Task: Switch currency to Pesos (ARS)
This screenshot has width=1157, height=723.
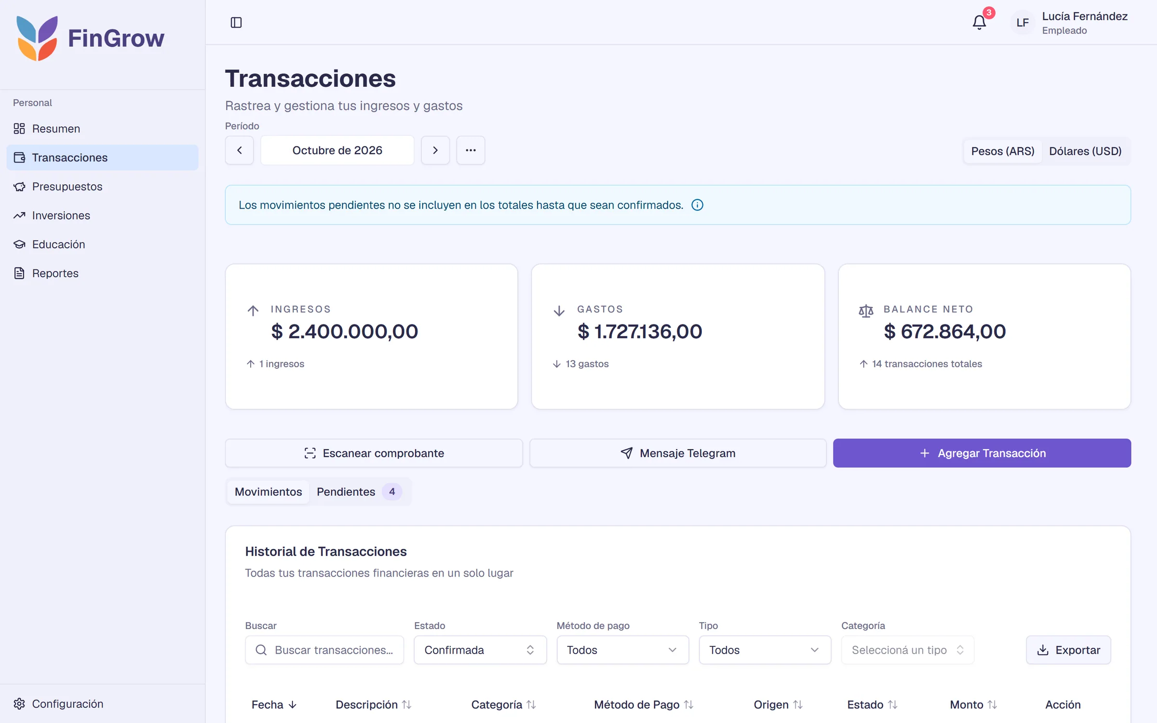Action: (x=1003, y=151)
